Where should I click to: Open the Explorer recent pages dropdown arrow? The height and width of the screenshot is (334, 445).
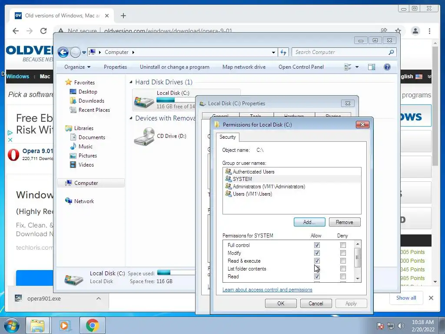coord(84,53)
